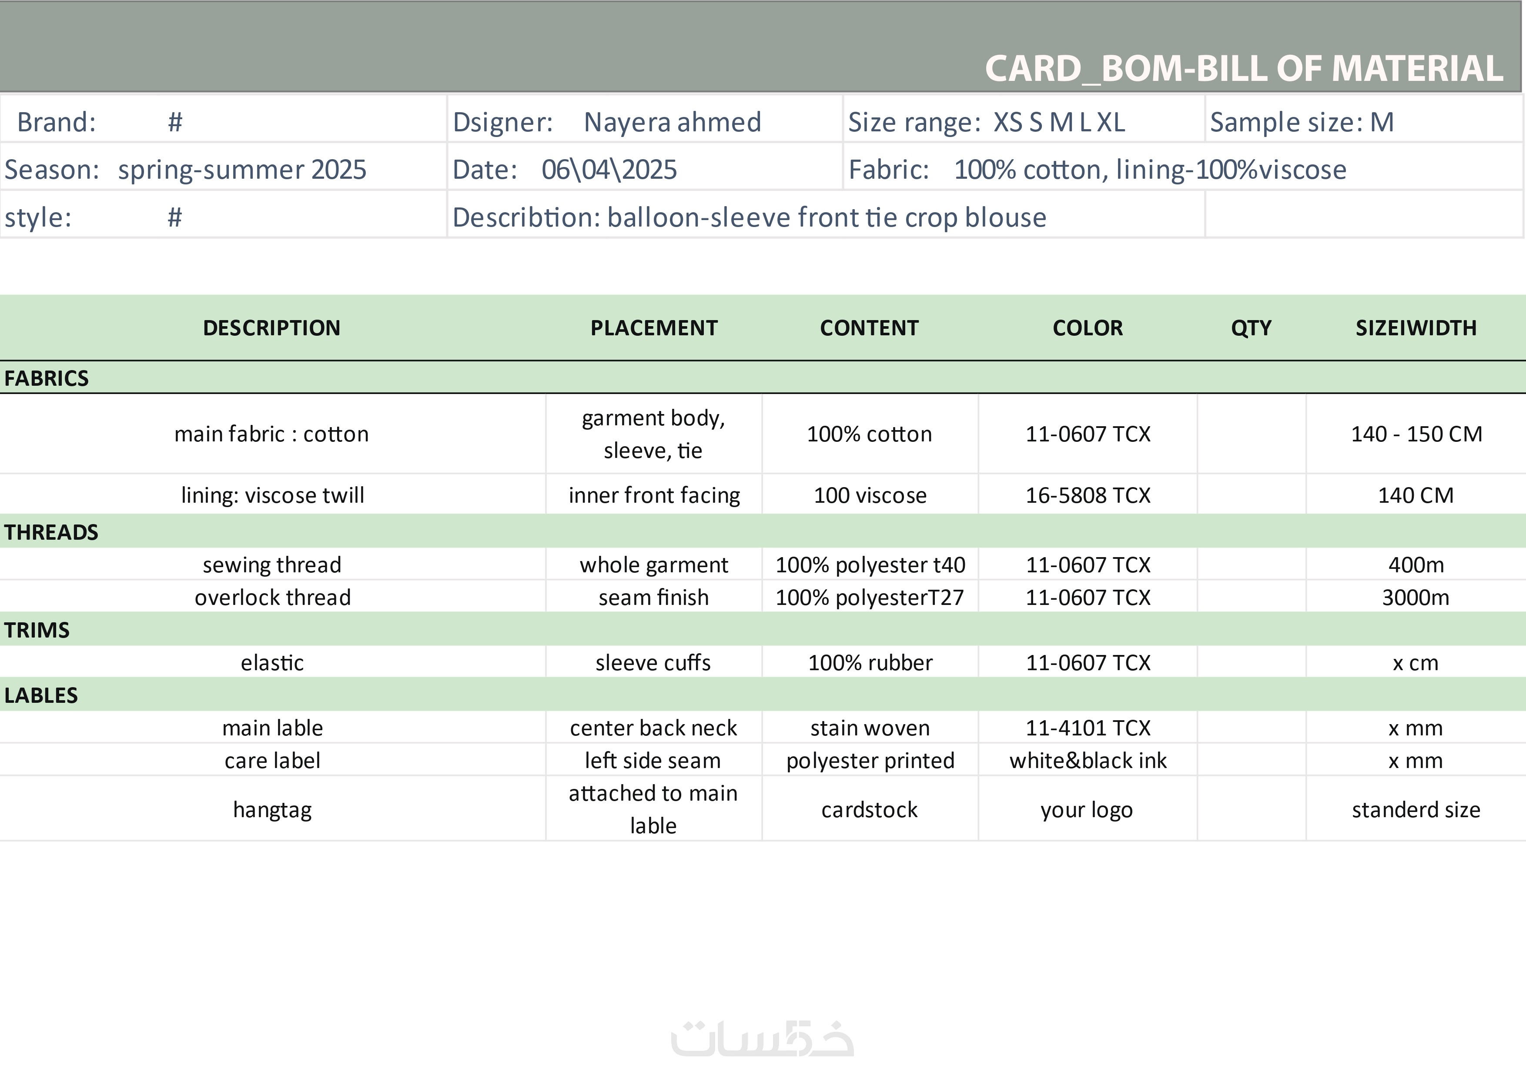Click the overlock thread cell
Viewport: 1526px width, 1079px height.
click(272, 597)
